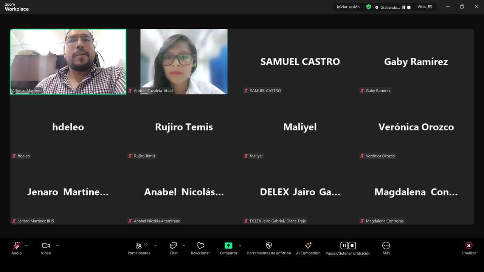
Task: Click the Reaccionar heart icon
Action: click(200, 246)
